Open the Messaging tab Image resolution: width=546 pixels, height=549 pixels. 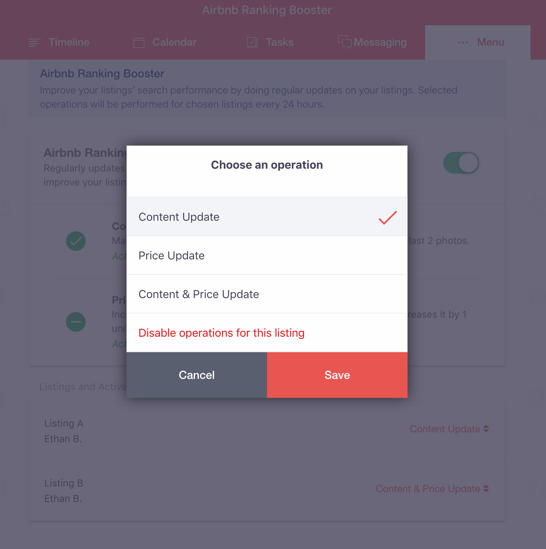coord(372,42)
